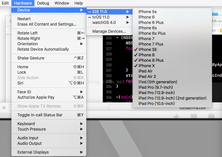Invoke Siri from the Hardware menu
Screen dimensions: 222x157
coord(49,83)
